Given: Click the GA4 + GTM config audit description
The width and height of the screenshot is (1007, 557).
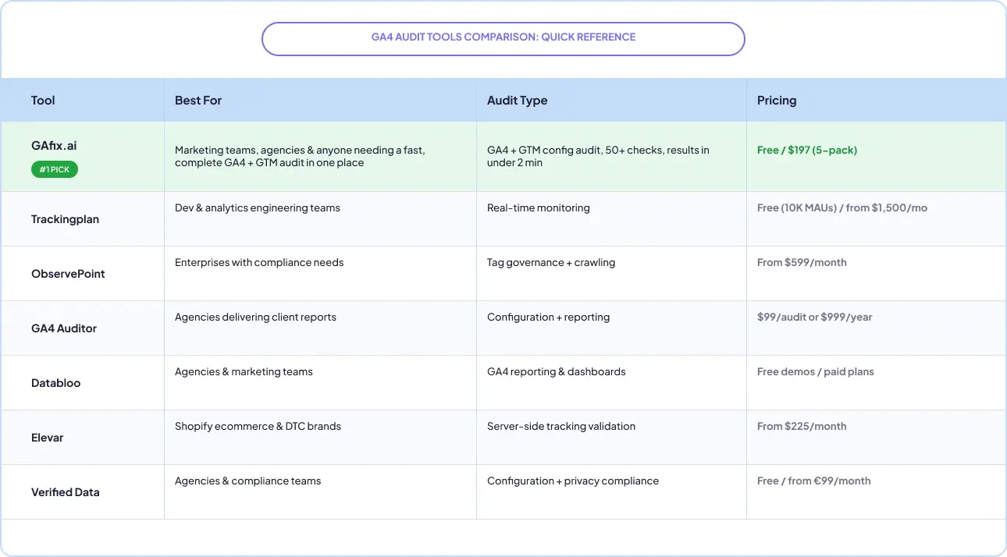Looking at the screenshot, I should (x=598, y=156).
